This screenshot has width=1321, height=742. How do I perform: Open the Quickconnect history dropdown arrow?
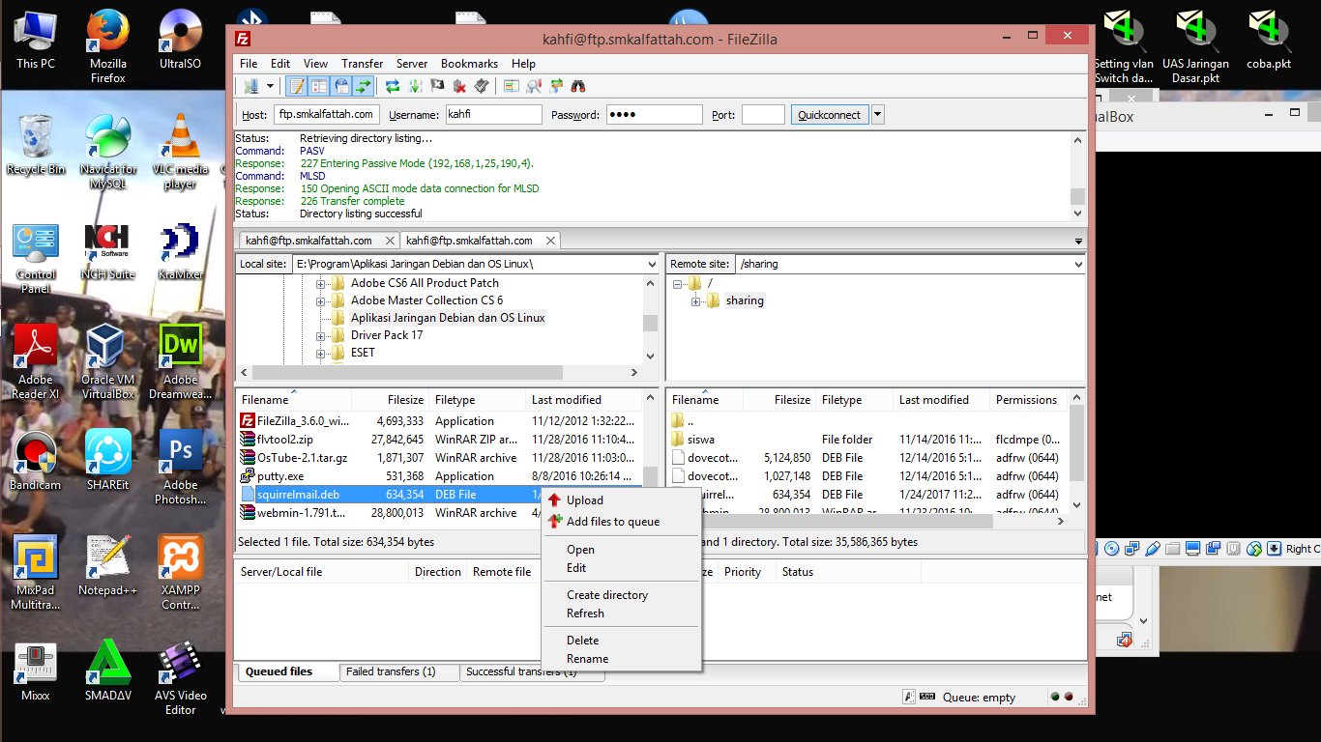tap(878, 115)
